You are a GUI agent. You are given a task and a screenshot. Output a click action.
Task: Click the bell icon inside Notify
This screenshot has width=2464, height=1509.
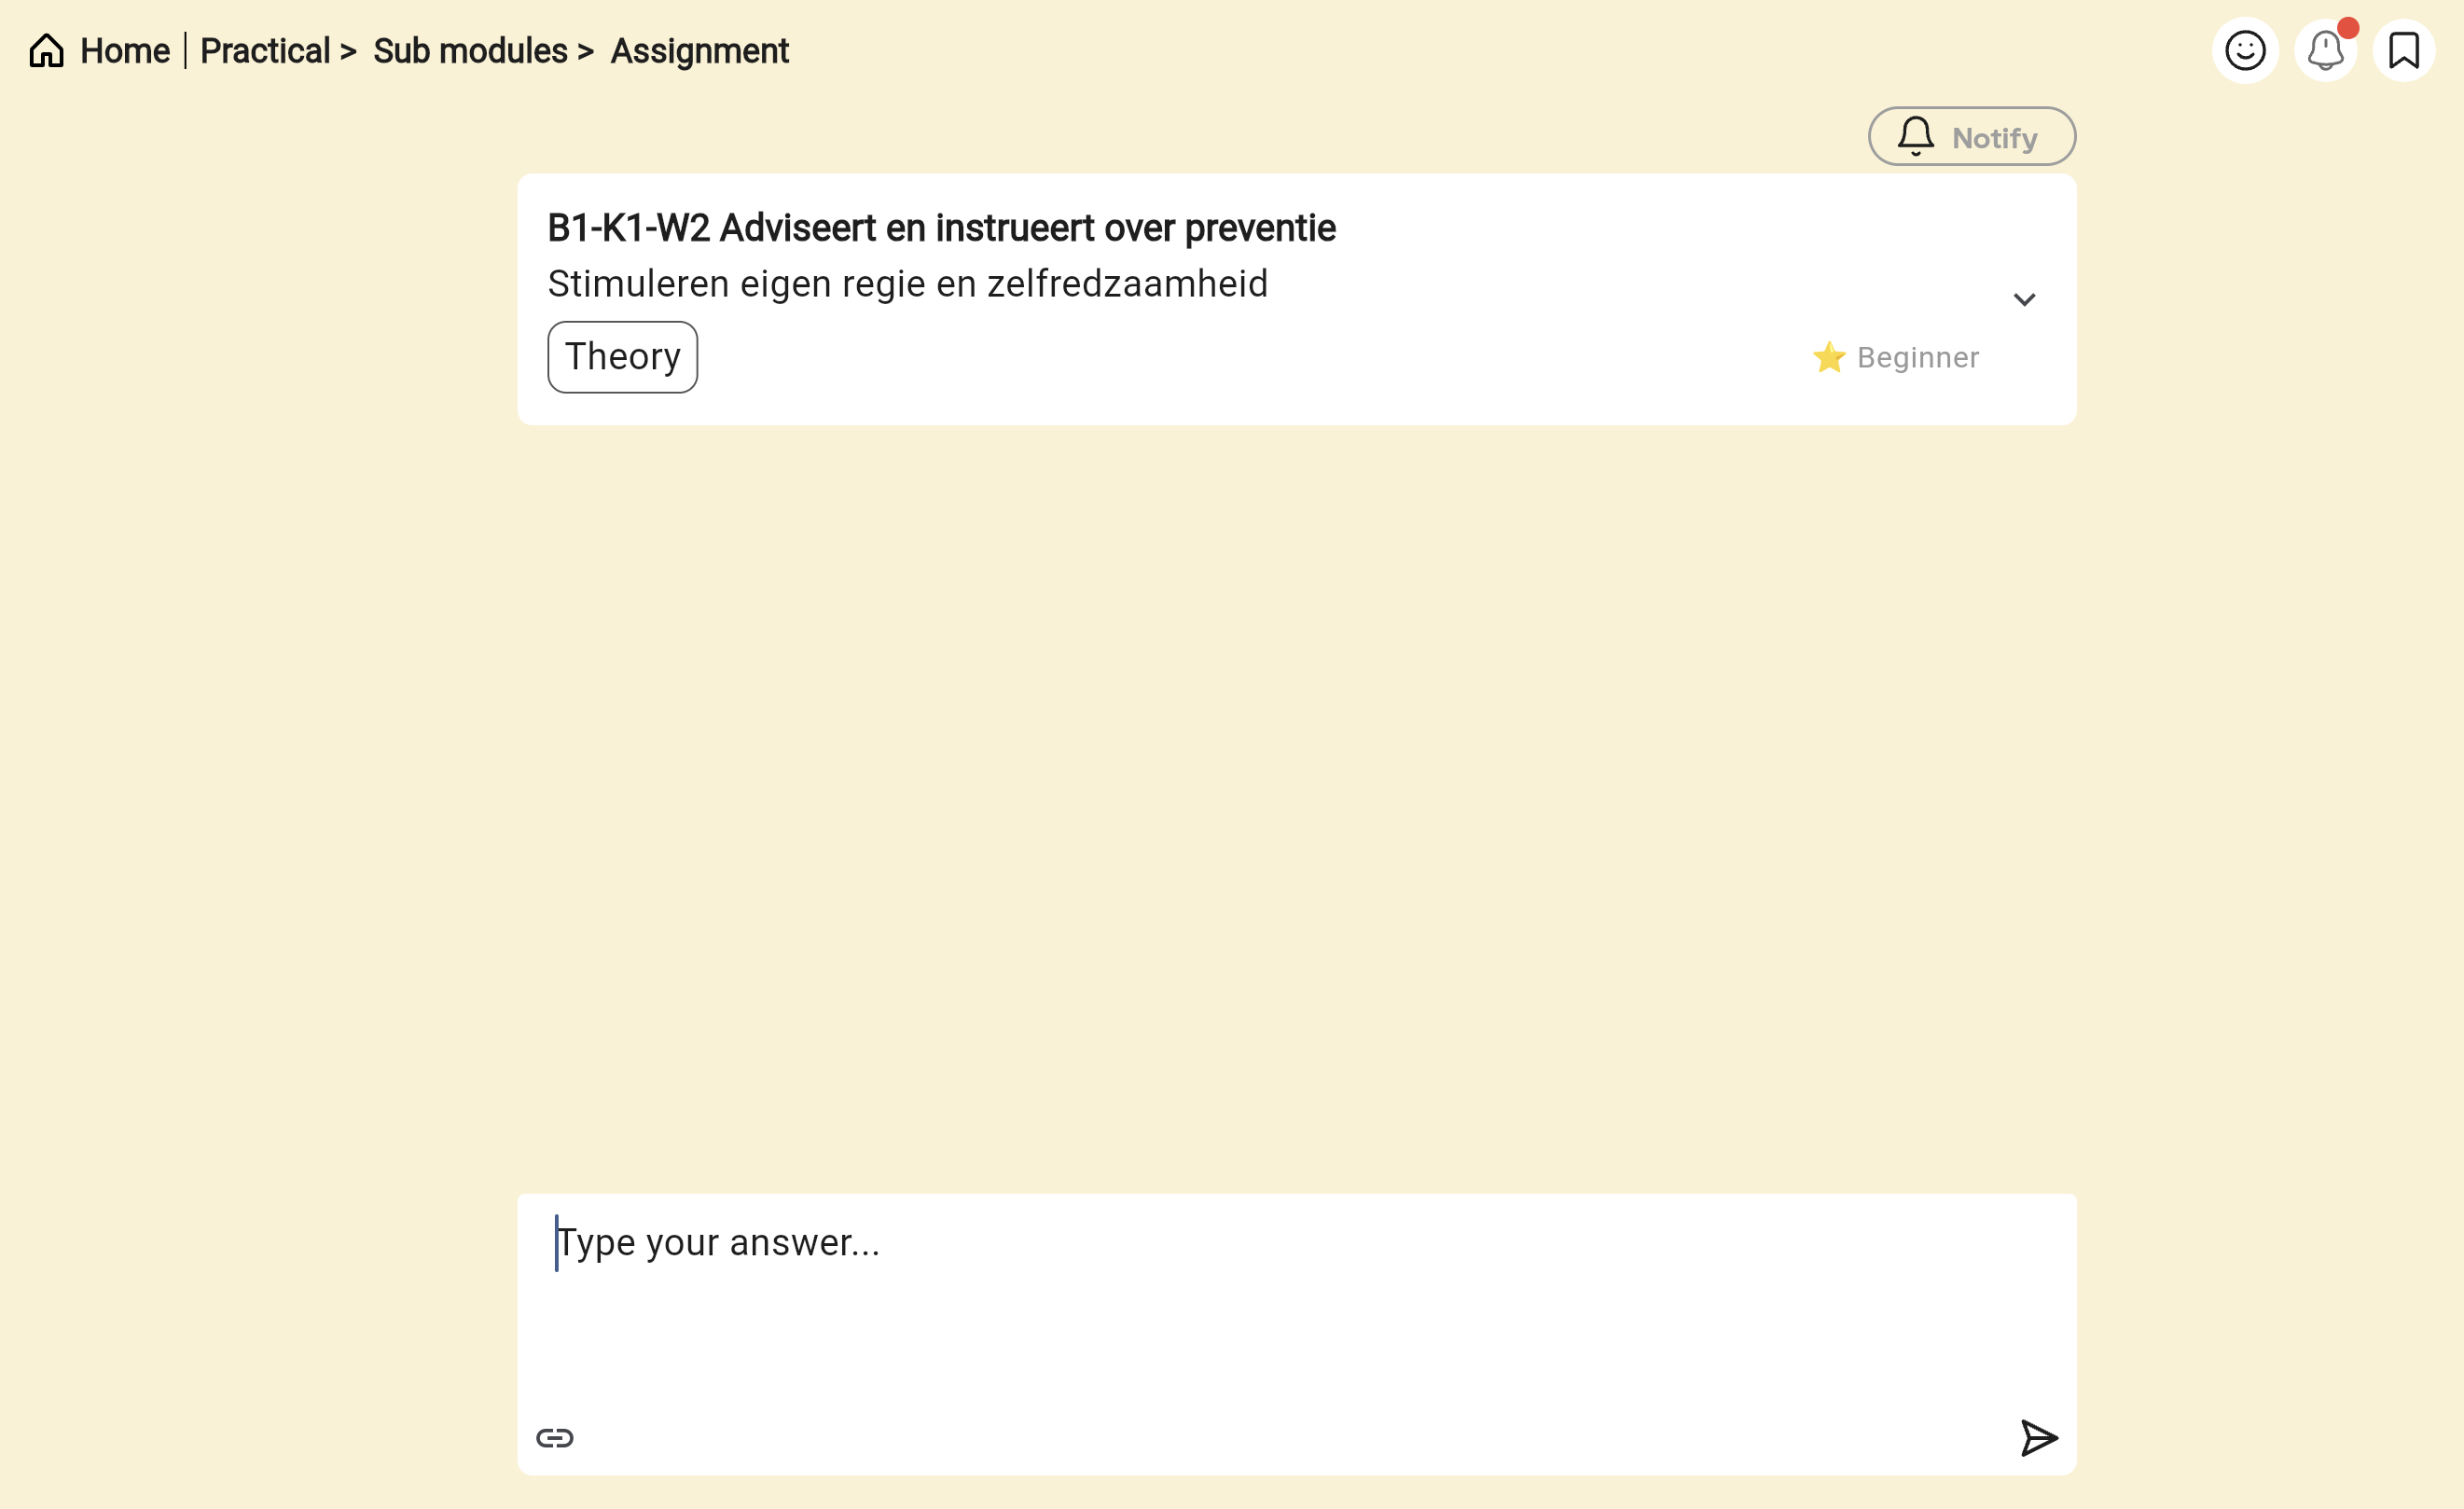[1915, 136]
